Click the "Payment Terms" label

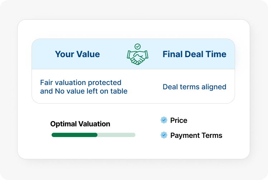click(196, 135)
